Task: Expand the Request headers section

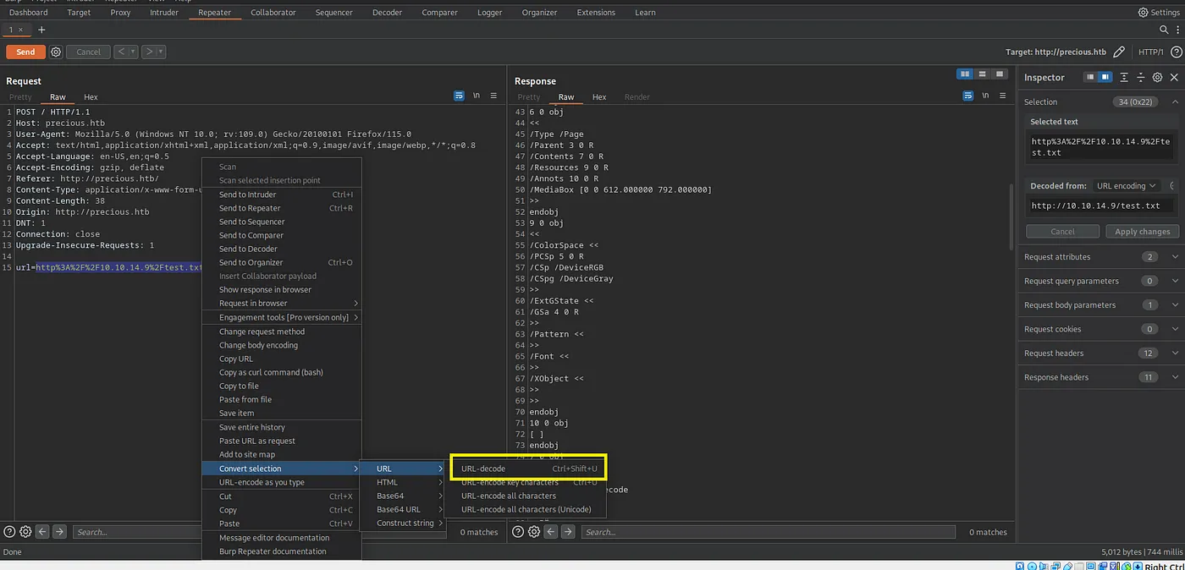Action: coord(1175,354)
